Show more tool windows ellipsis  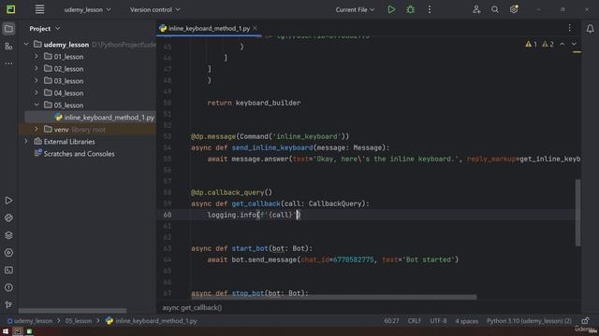tap(8, 63)
